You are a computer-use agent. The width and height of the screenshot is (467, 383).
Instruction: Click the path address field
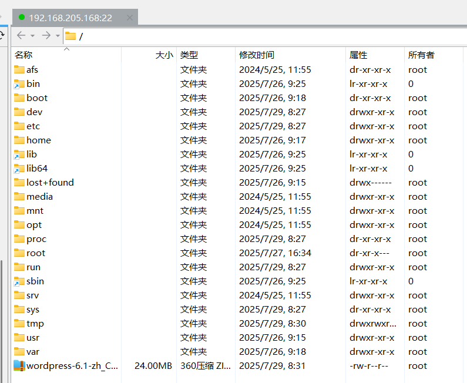click(x=265, y=36)
